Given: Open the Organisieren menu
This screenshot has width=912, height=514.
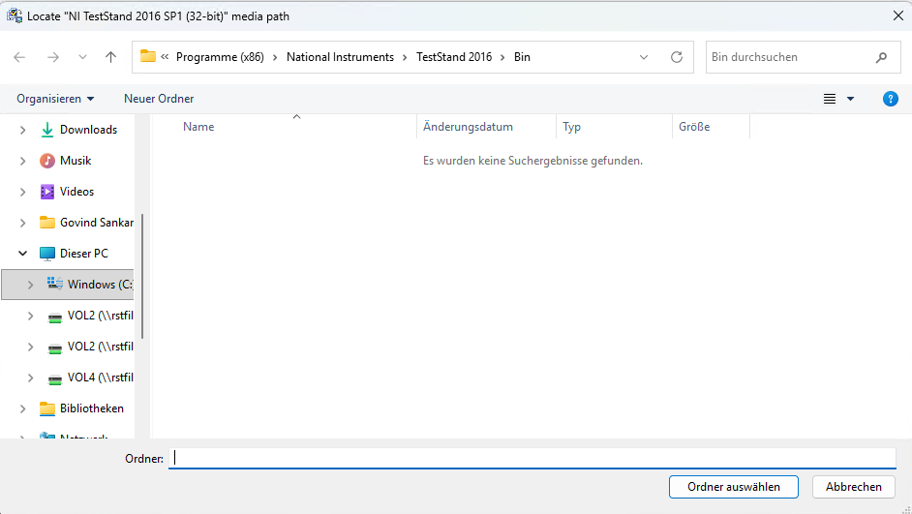Looking at the screenshot, I should coord(55,99).
